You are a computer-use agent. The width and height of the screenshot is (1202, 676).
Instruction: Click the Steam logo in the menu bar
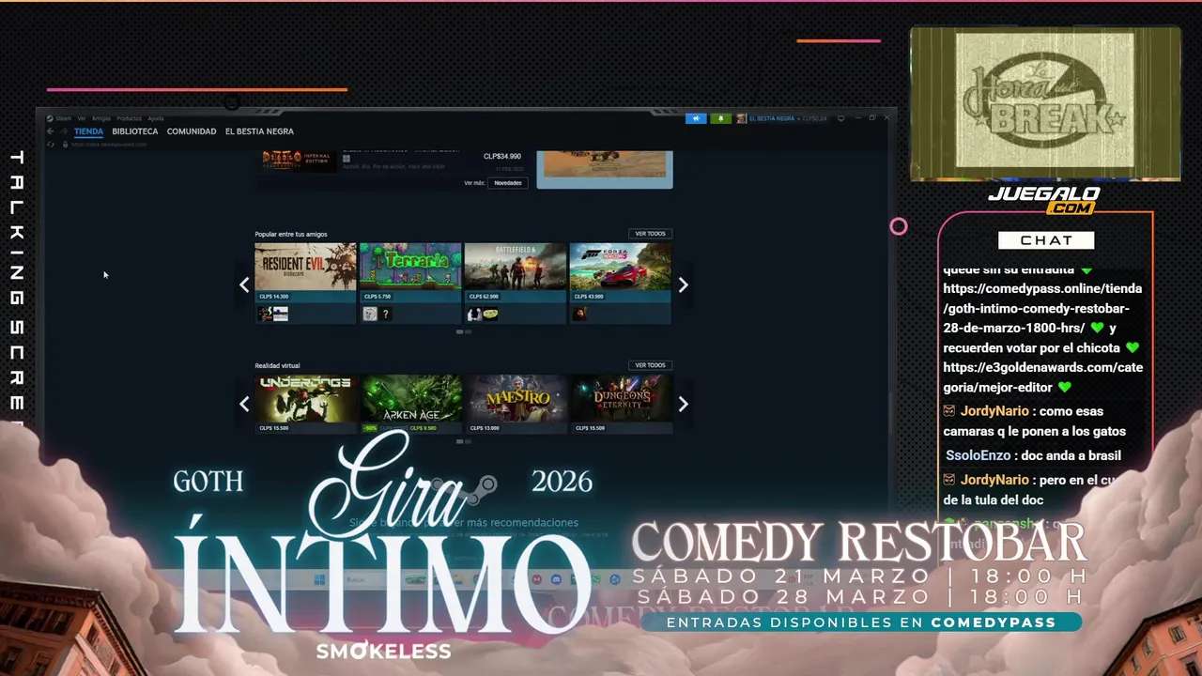pos(50,118)
